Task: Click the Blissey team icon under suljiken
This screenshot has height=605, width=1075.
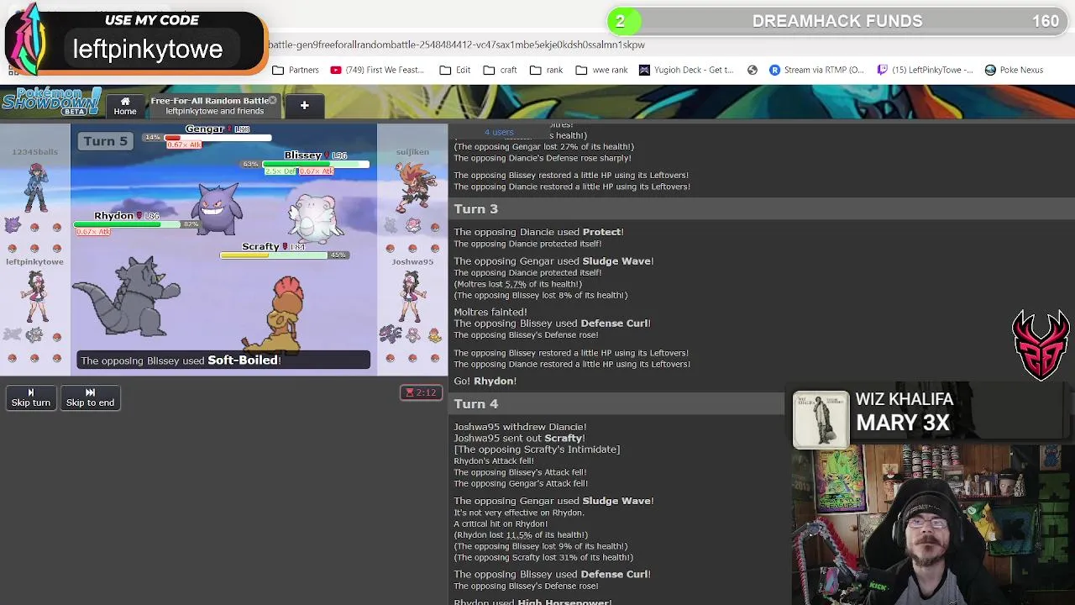Action: [413, 225]
